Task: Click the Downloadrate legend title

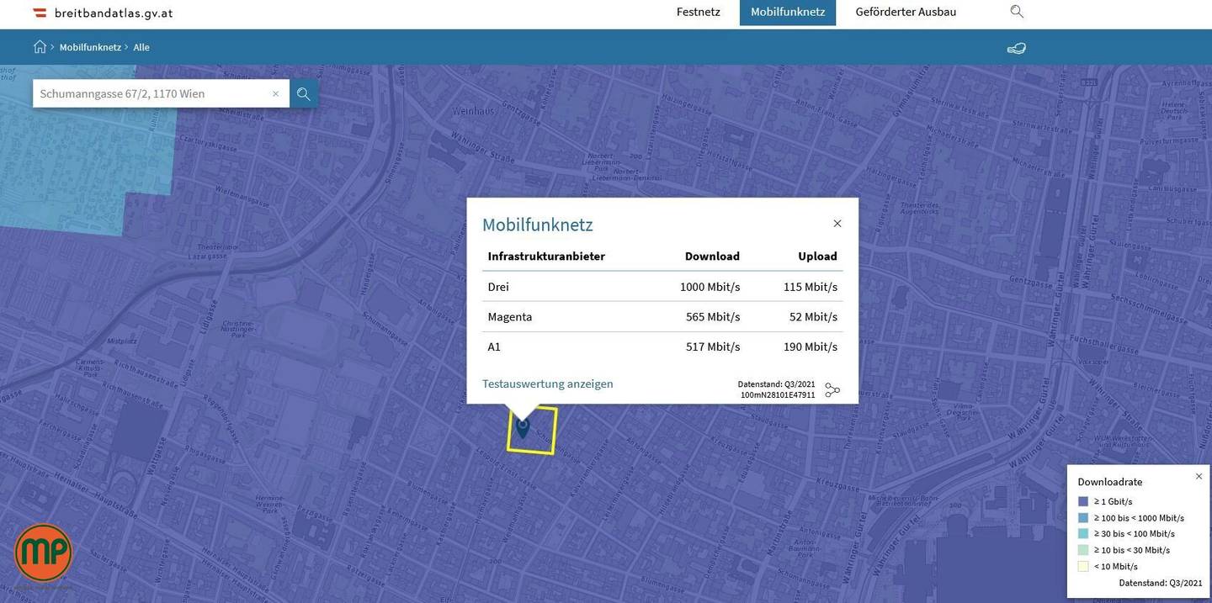Action: coord(1110,482)
